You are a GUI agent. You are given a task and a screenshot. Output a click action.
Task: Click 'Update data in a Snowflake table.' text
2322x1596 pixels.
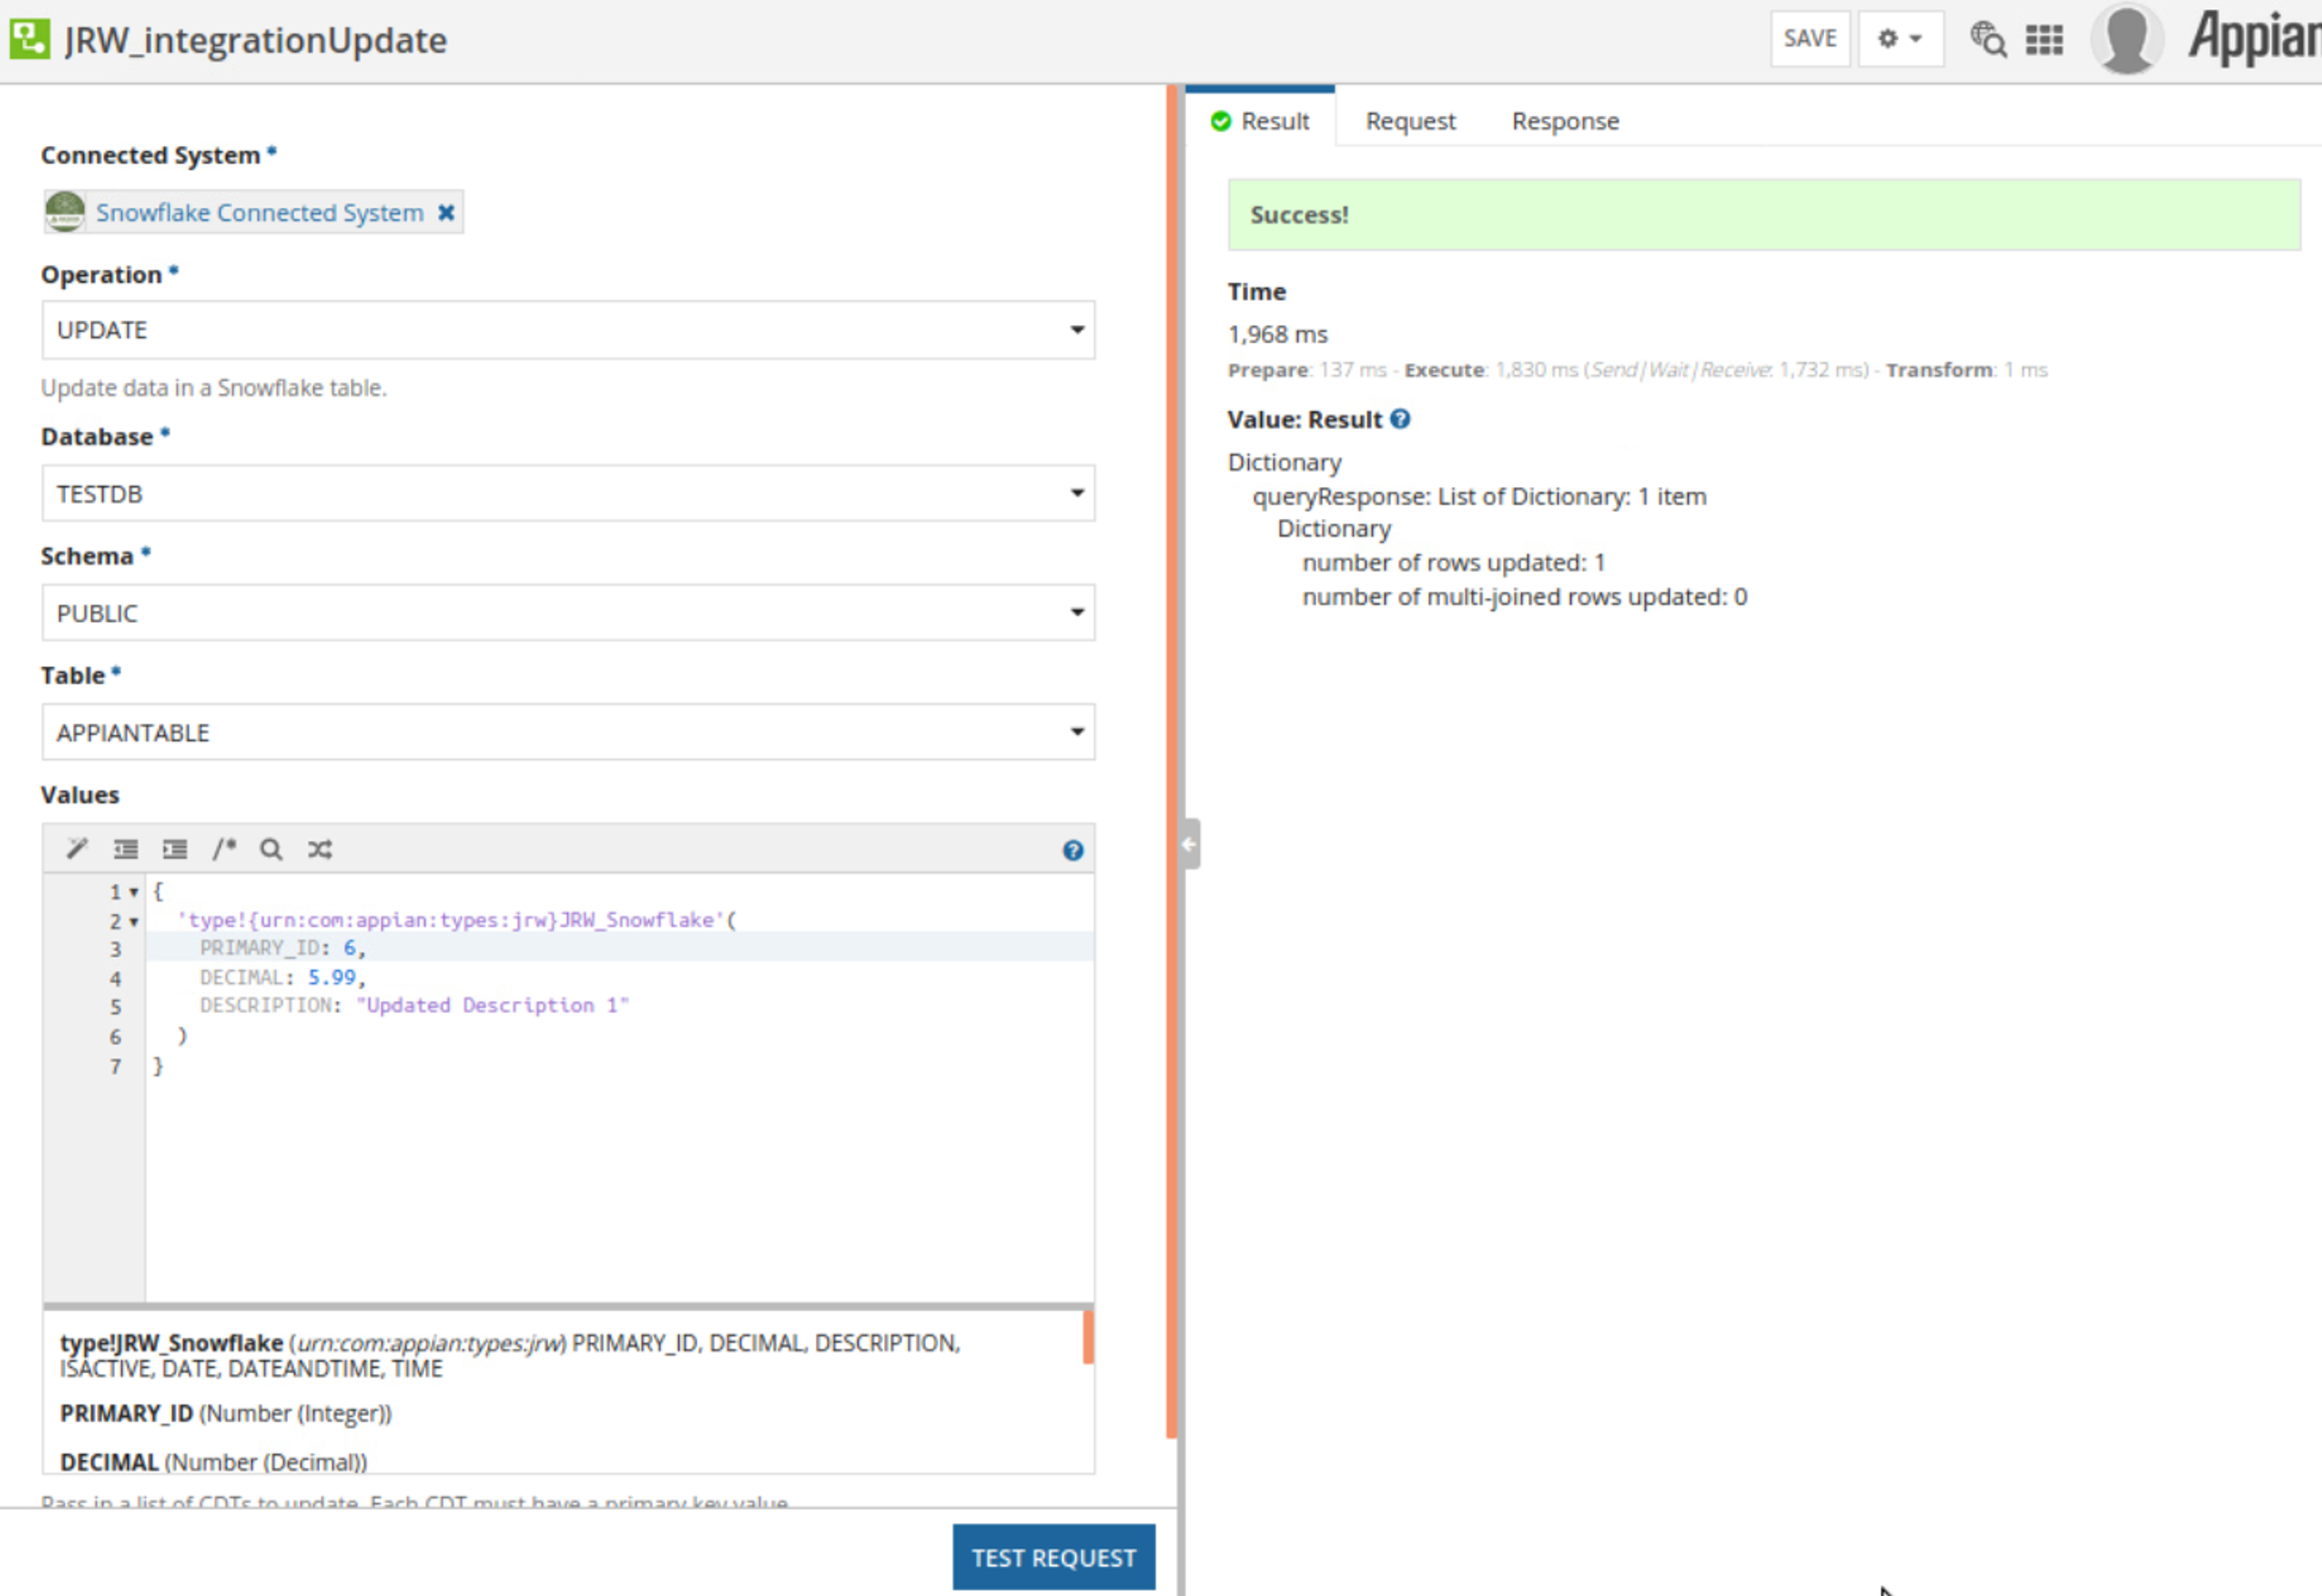point(214,388)
